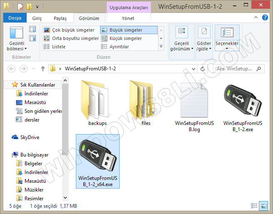Open Göster/gizle dropdown
This screenshot has height=214, width=273.
204,42
